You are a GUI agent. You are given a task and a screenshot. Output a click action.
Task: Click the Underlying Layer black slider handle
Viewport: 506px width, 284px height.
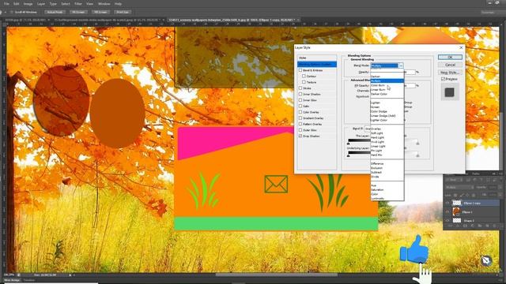348,155
